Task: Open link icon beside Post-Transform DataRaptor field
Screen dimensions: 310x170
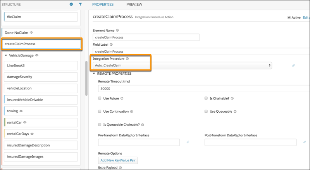Action: point(305,142)
